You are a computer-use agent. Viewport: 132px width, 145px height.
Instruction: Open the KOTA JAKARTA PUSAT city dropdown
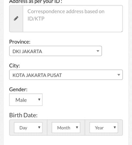pyautogui.click(x=66, y=75)
